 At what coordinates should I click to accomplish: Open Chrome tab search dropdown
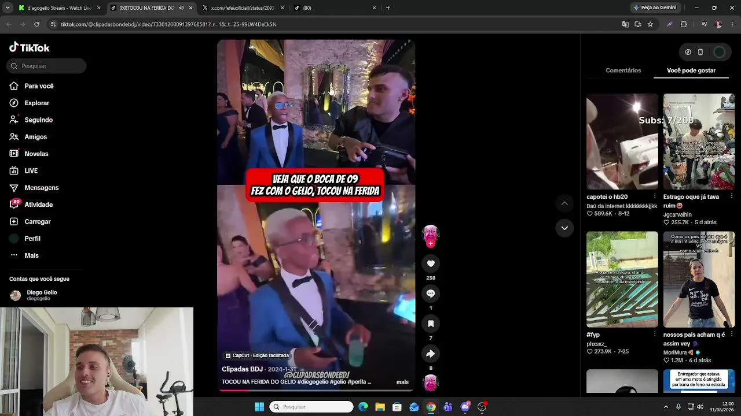tap(8, 8)
